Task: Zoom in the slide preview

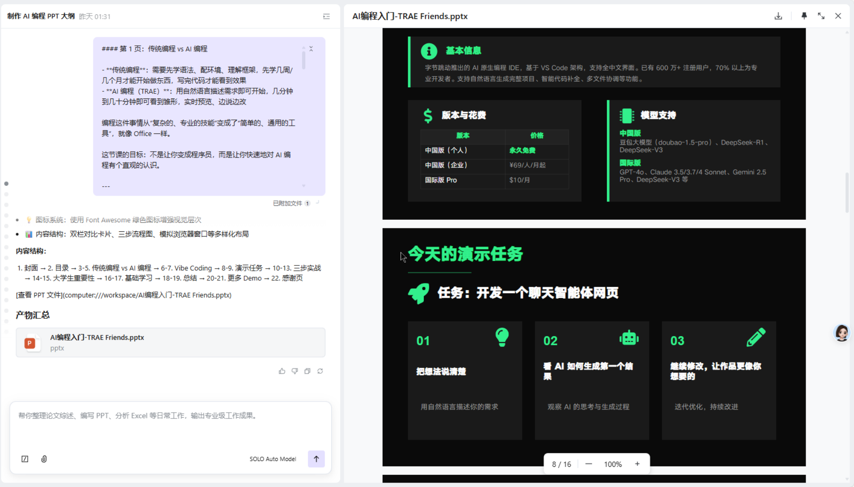Action: 637,464
